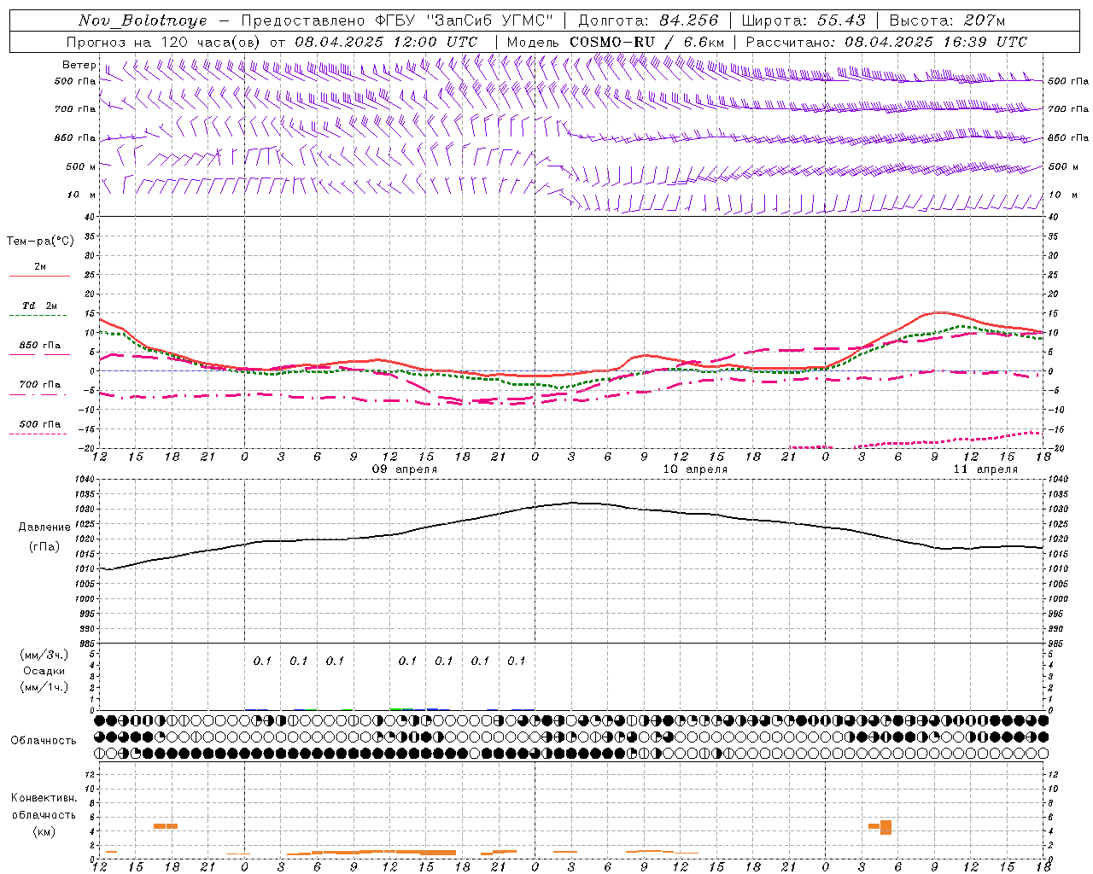This screenshot has height=874, width=1093.
Task: Click the Ветер wind panel label
Action: (x=79, y=65)
